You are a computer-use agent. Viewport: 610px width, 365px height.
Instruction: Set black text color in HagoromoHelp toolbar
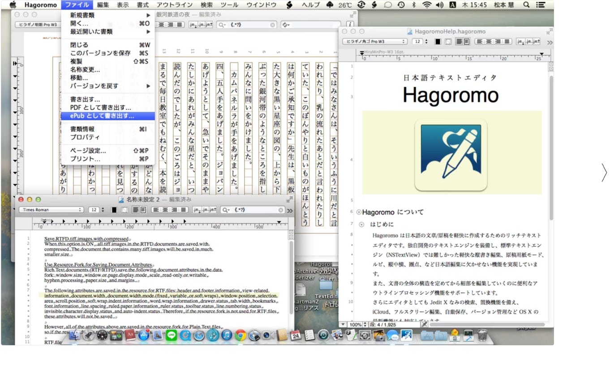click(x=438, y=42)
